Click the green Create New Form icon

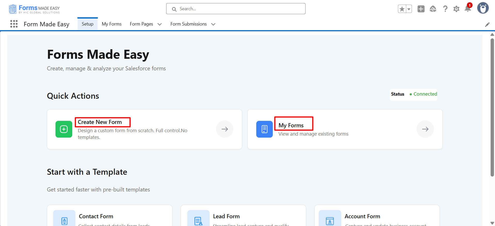coord(64,129)
